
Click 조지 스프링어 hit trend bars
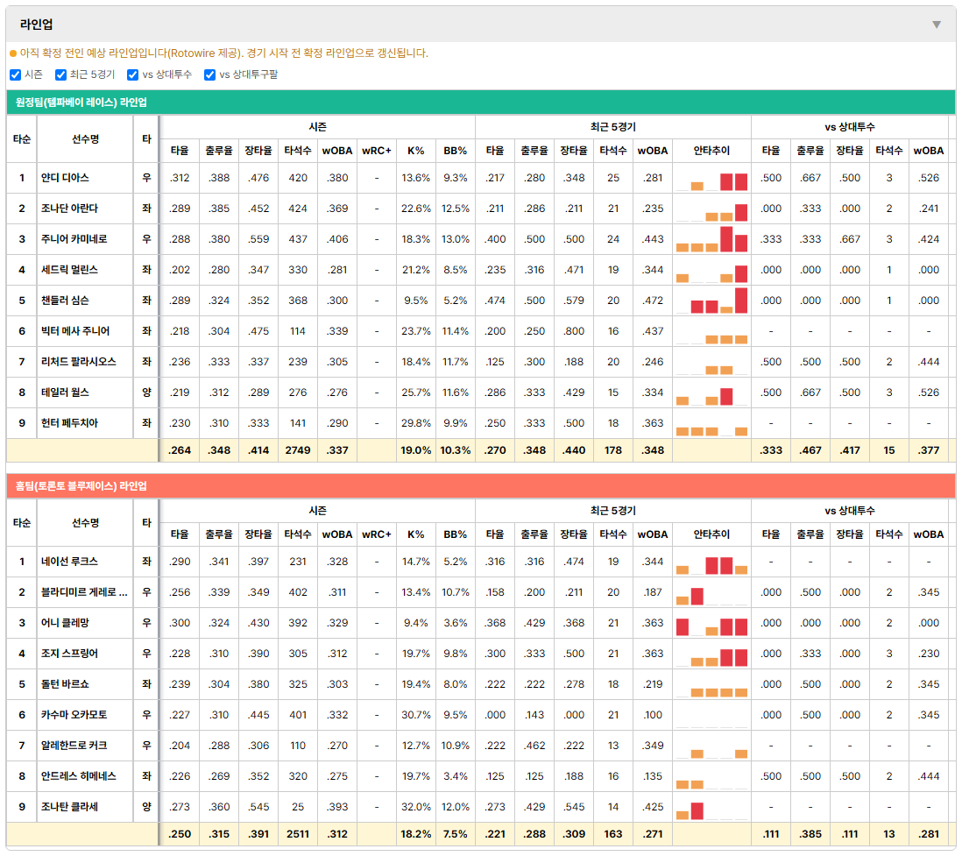(x=711, y=654)
